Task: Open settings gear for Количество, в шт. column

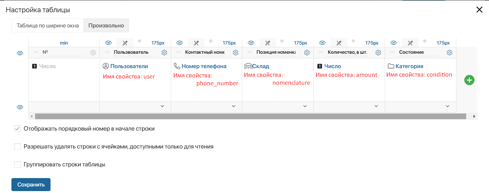Action: click(x=378, y=53)
